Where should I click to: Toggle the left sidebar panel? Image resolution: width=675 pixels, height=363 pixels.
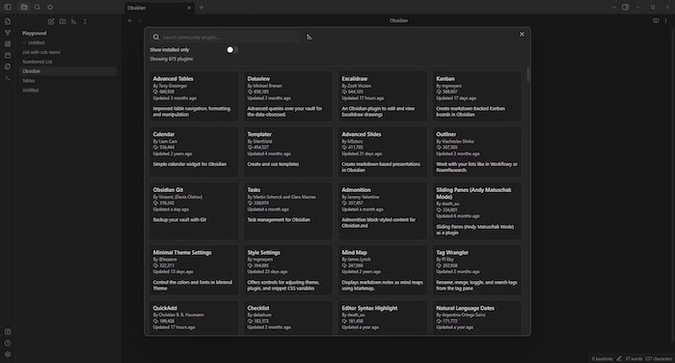8,7
